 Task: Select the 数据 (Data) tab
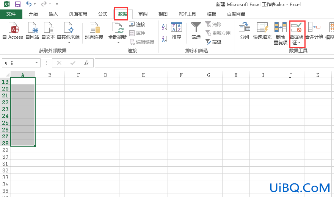coord(123,14)
